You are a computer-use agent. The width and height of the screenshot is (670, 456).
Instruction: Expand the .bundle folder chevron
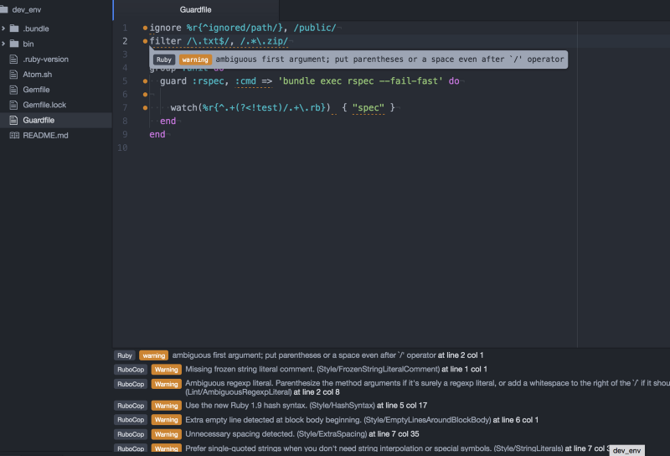[x=3, y=28]
